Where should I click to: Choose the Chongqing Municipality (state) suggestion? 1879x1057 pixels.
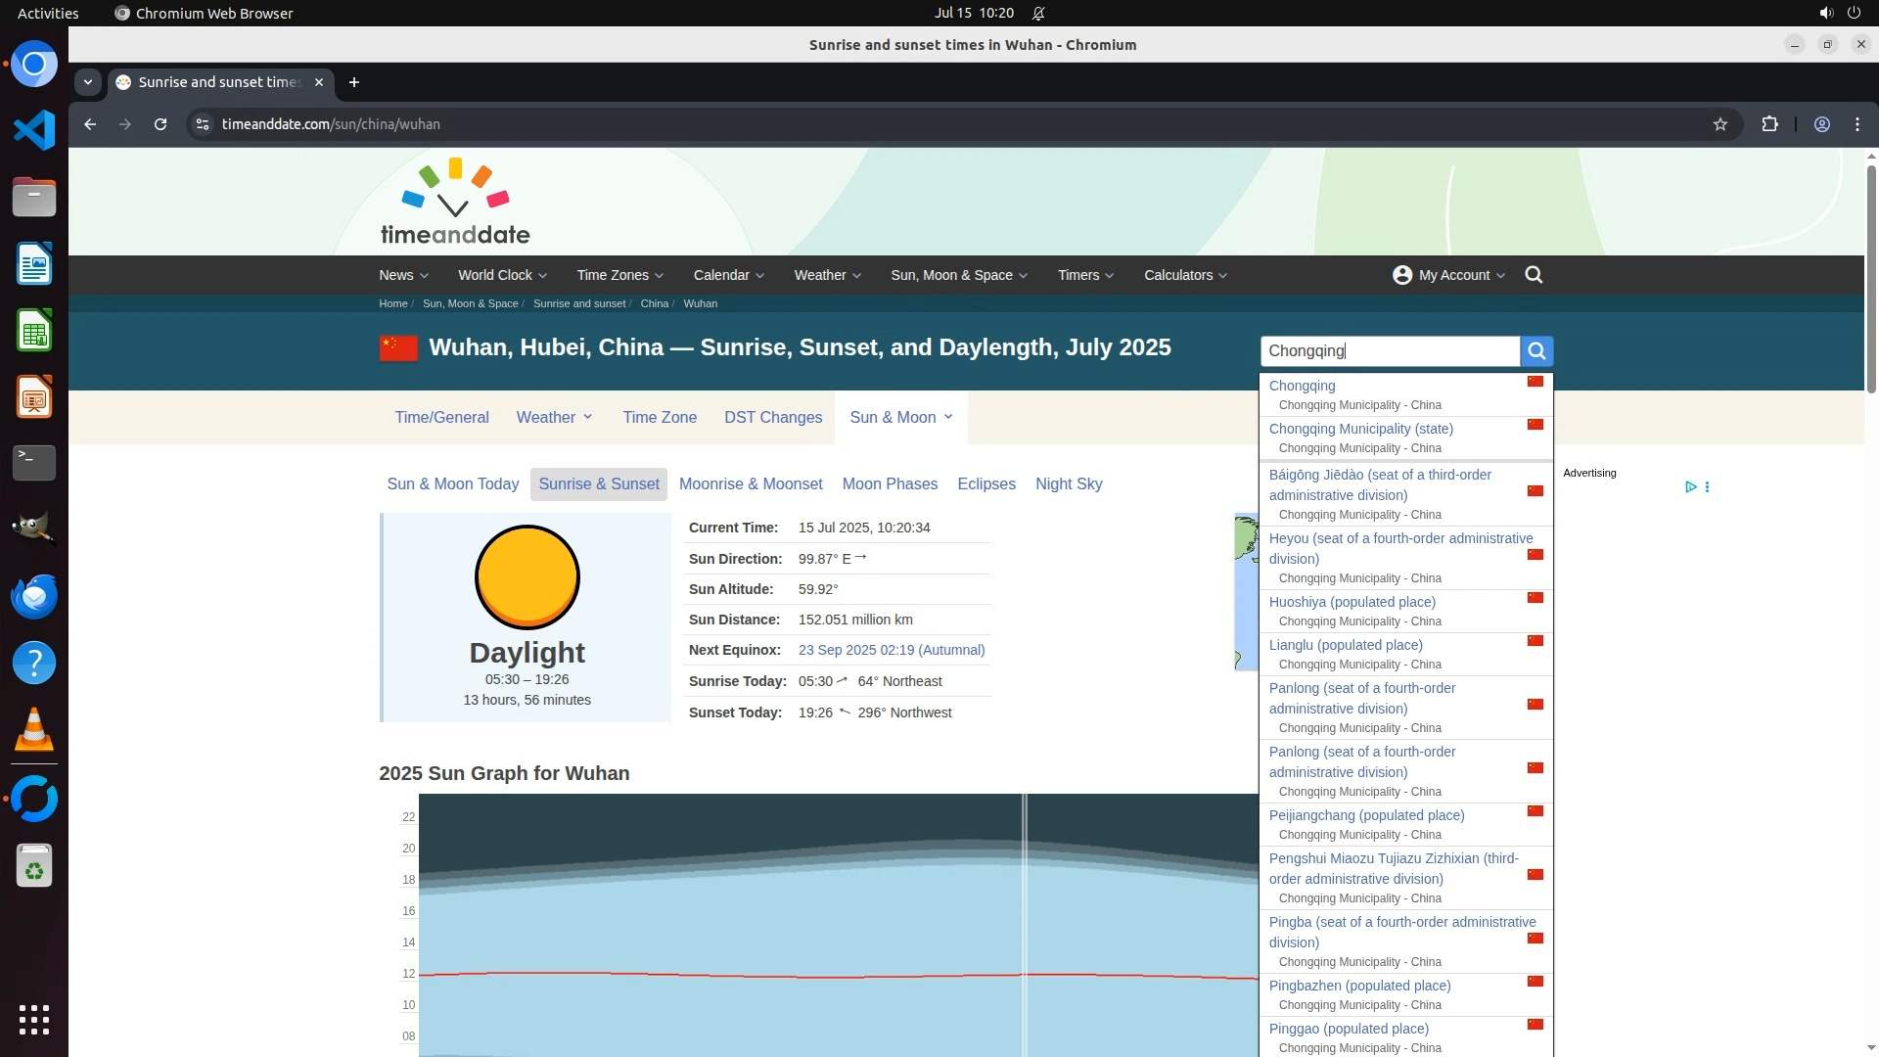coord(1360,429)
